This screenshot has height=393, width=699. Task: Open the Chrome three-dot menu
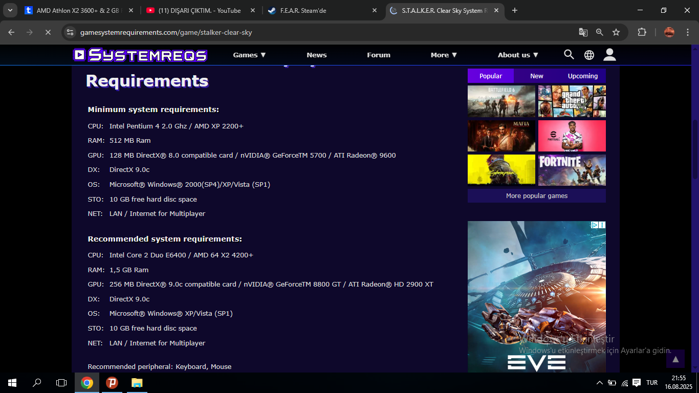687,32
